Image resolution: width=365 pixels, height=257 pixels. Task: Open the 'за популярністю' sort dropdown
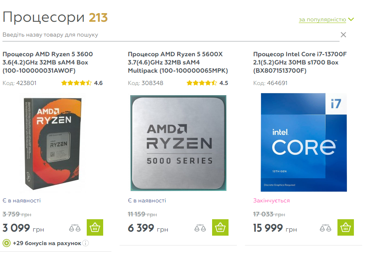322,20
